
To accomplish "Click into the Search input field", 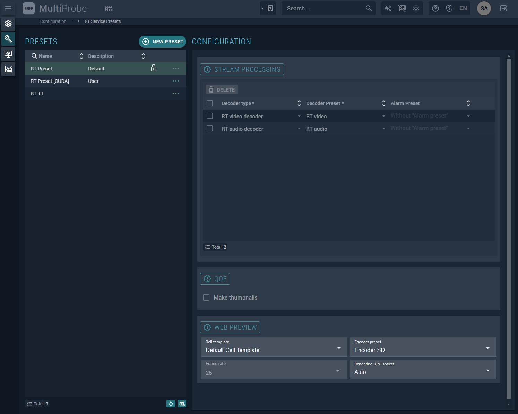I will (324, 8).
